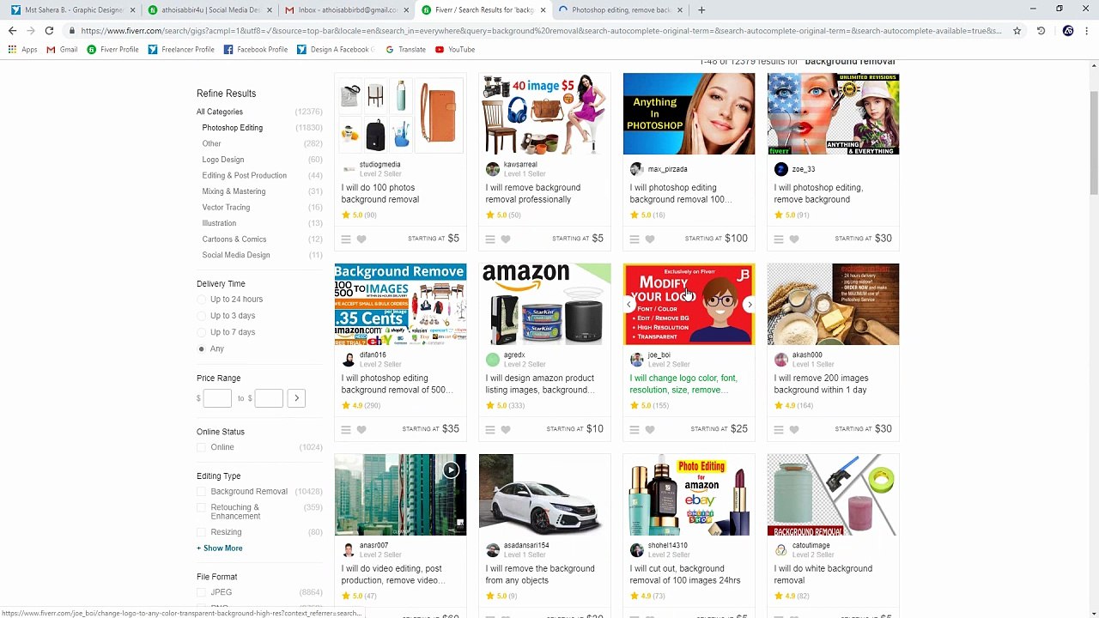Bookmark page with the star icon
The height and width of the screenshot is (618, 1099).
1017,31
